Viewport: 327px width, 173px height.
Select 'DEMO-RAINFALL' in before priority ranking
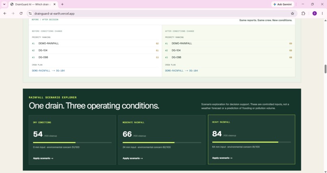tap(49, 43)
